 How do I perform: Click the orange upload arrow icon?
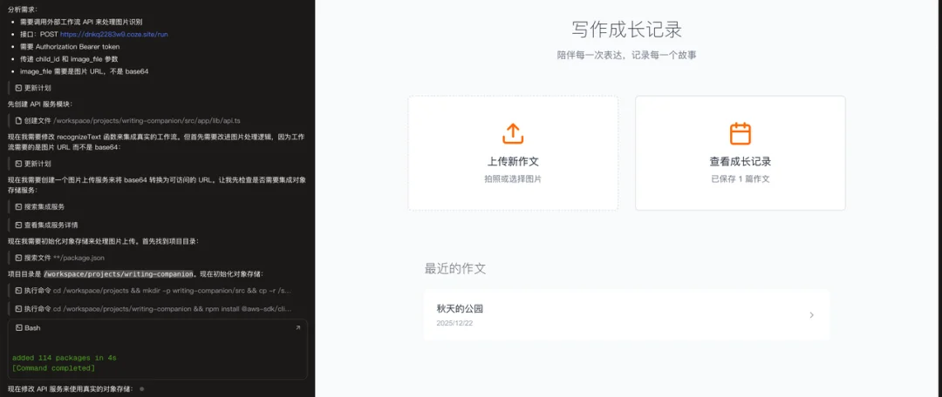tap(513, 133)
